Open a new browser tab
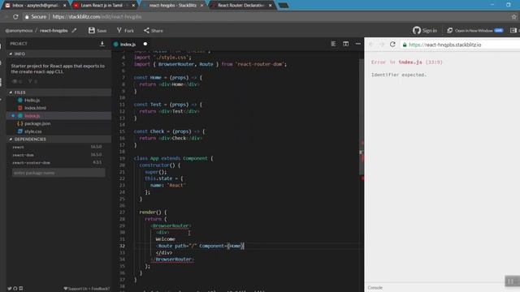The height and width of the screenshot is (292, 520). point(284,6)
